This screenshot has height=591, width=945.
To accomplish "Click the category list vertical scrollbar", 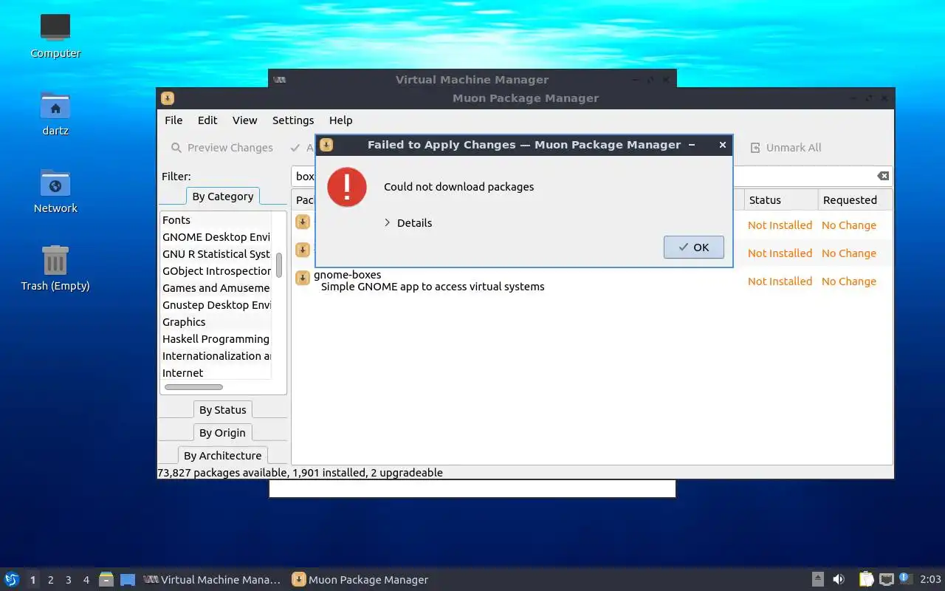I will pyautogui.click(x=279, y=265).
